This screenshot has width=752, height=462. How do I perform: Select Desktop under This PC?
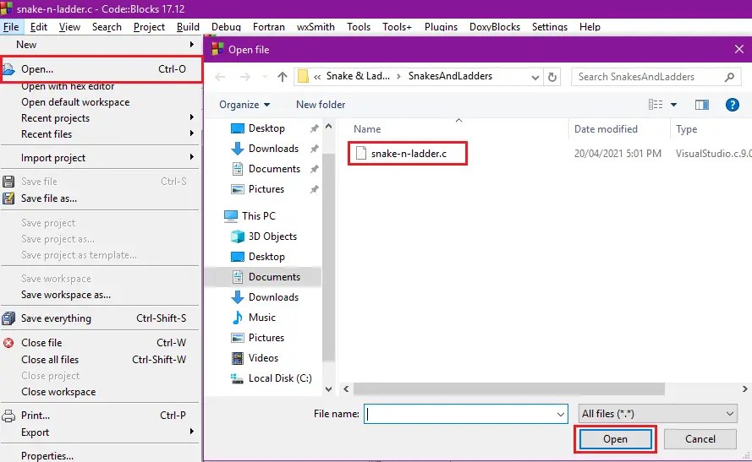[x=266, y=257]
